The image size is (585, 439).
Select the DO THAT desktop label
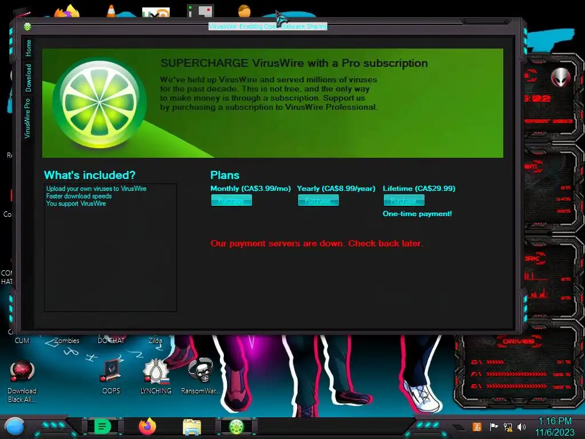(111, 341)
